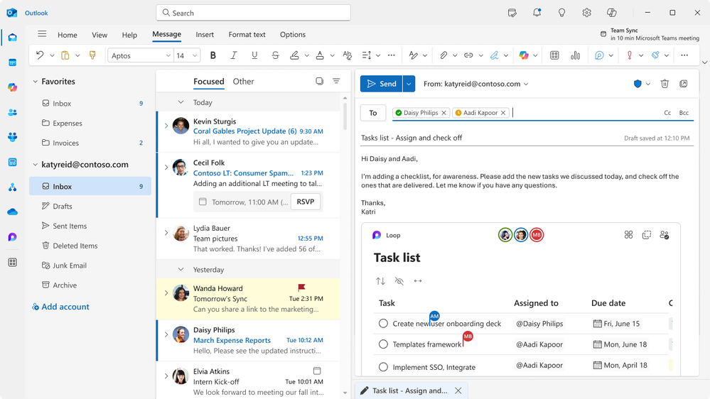Open the Send options dropdown arrow
The image size is (710, 399).
(x=409, y=84)
